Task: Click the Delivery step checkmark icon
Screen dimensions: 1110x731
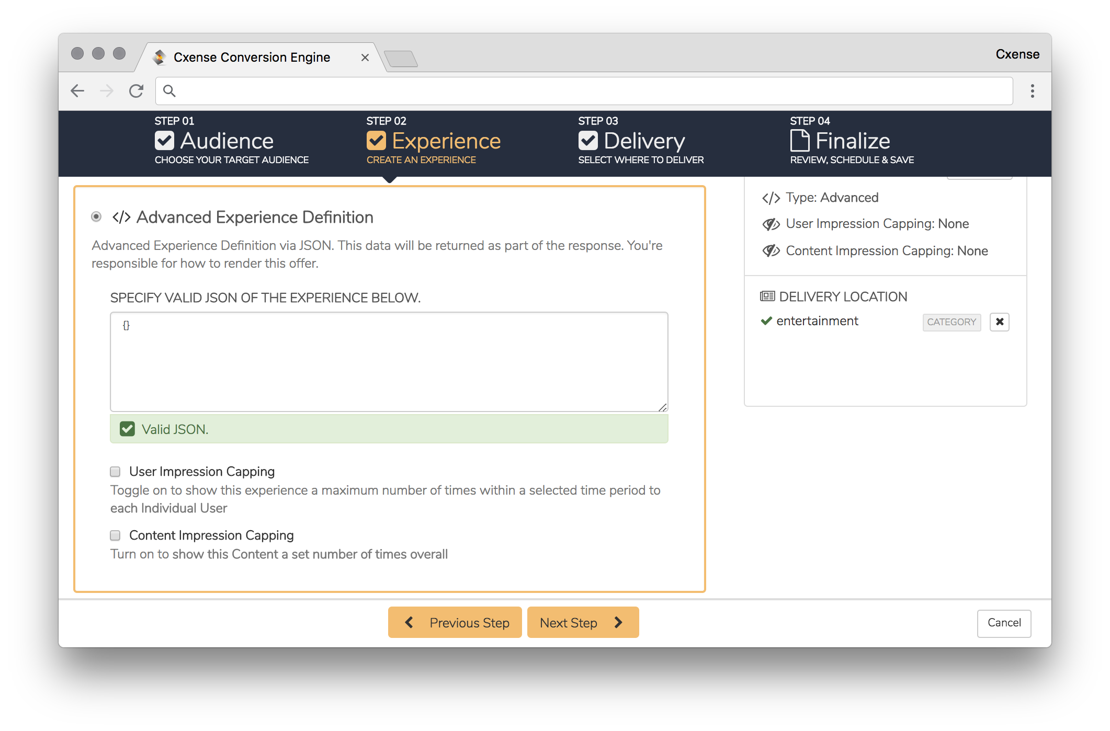Action: click(588, 141)
